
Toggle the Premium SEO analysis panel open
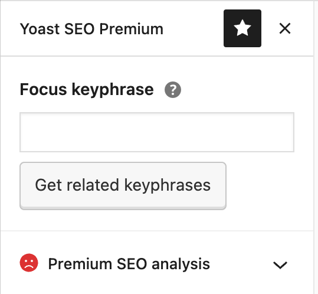point(157,264)
